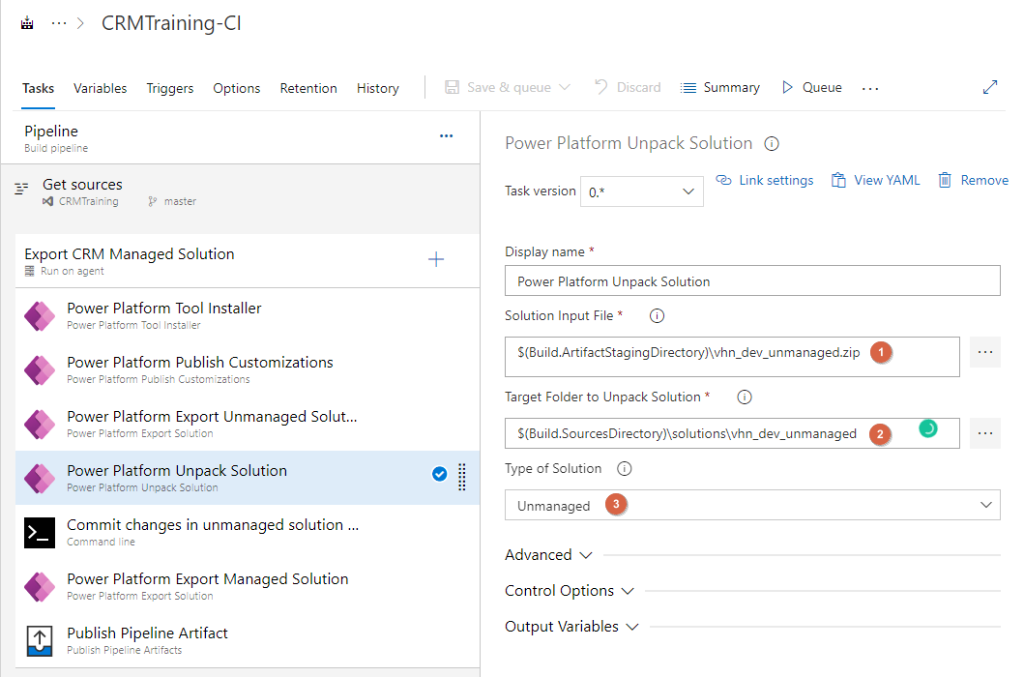The width and height of the screenshot is (1024, 677).
Task: Browse for Solution Input File path
Action: point(984,352)
